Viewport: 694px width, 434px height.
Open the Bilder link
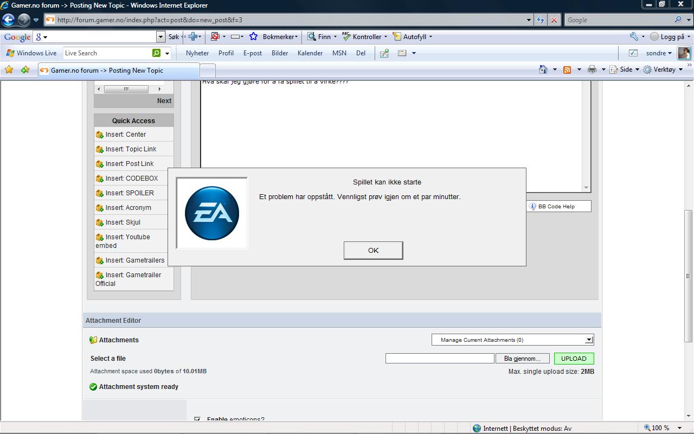[280, 53]
